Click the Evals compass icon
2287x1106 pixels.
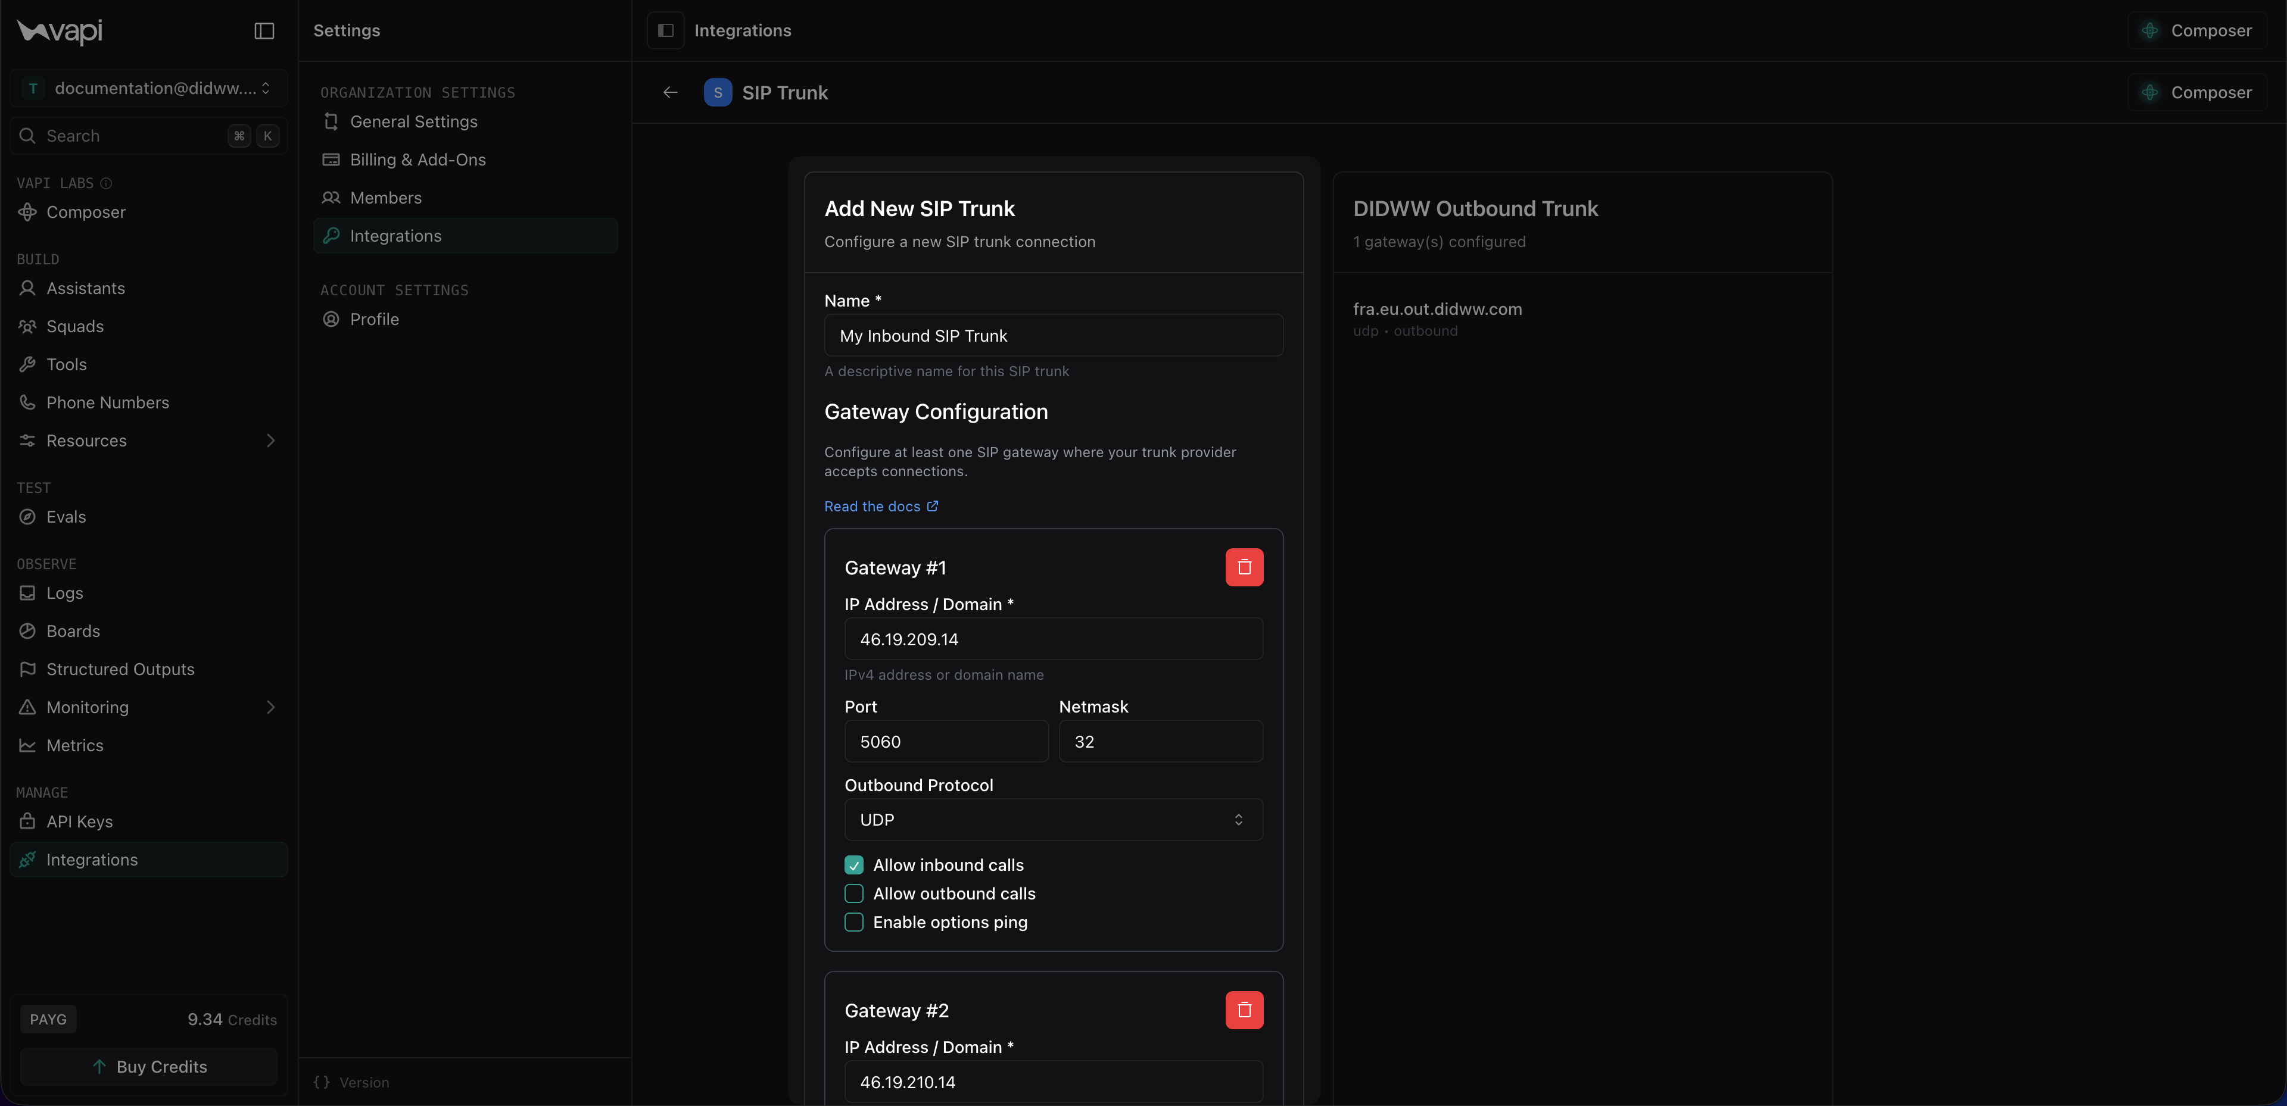point(27,517)
